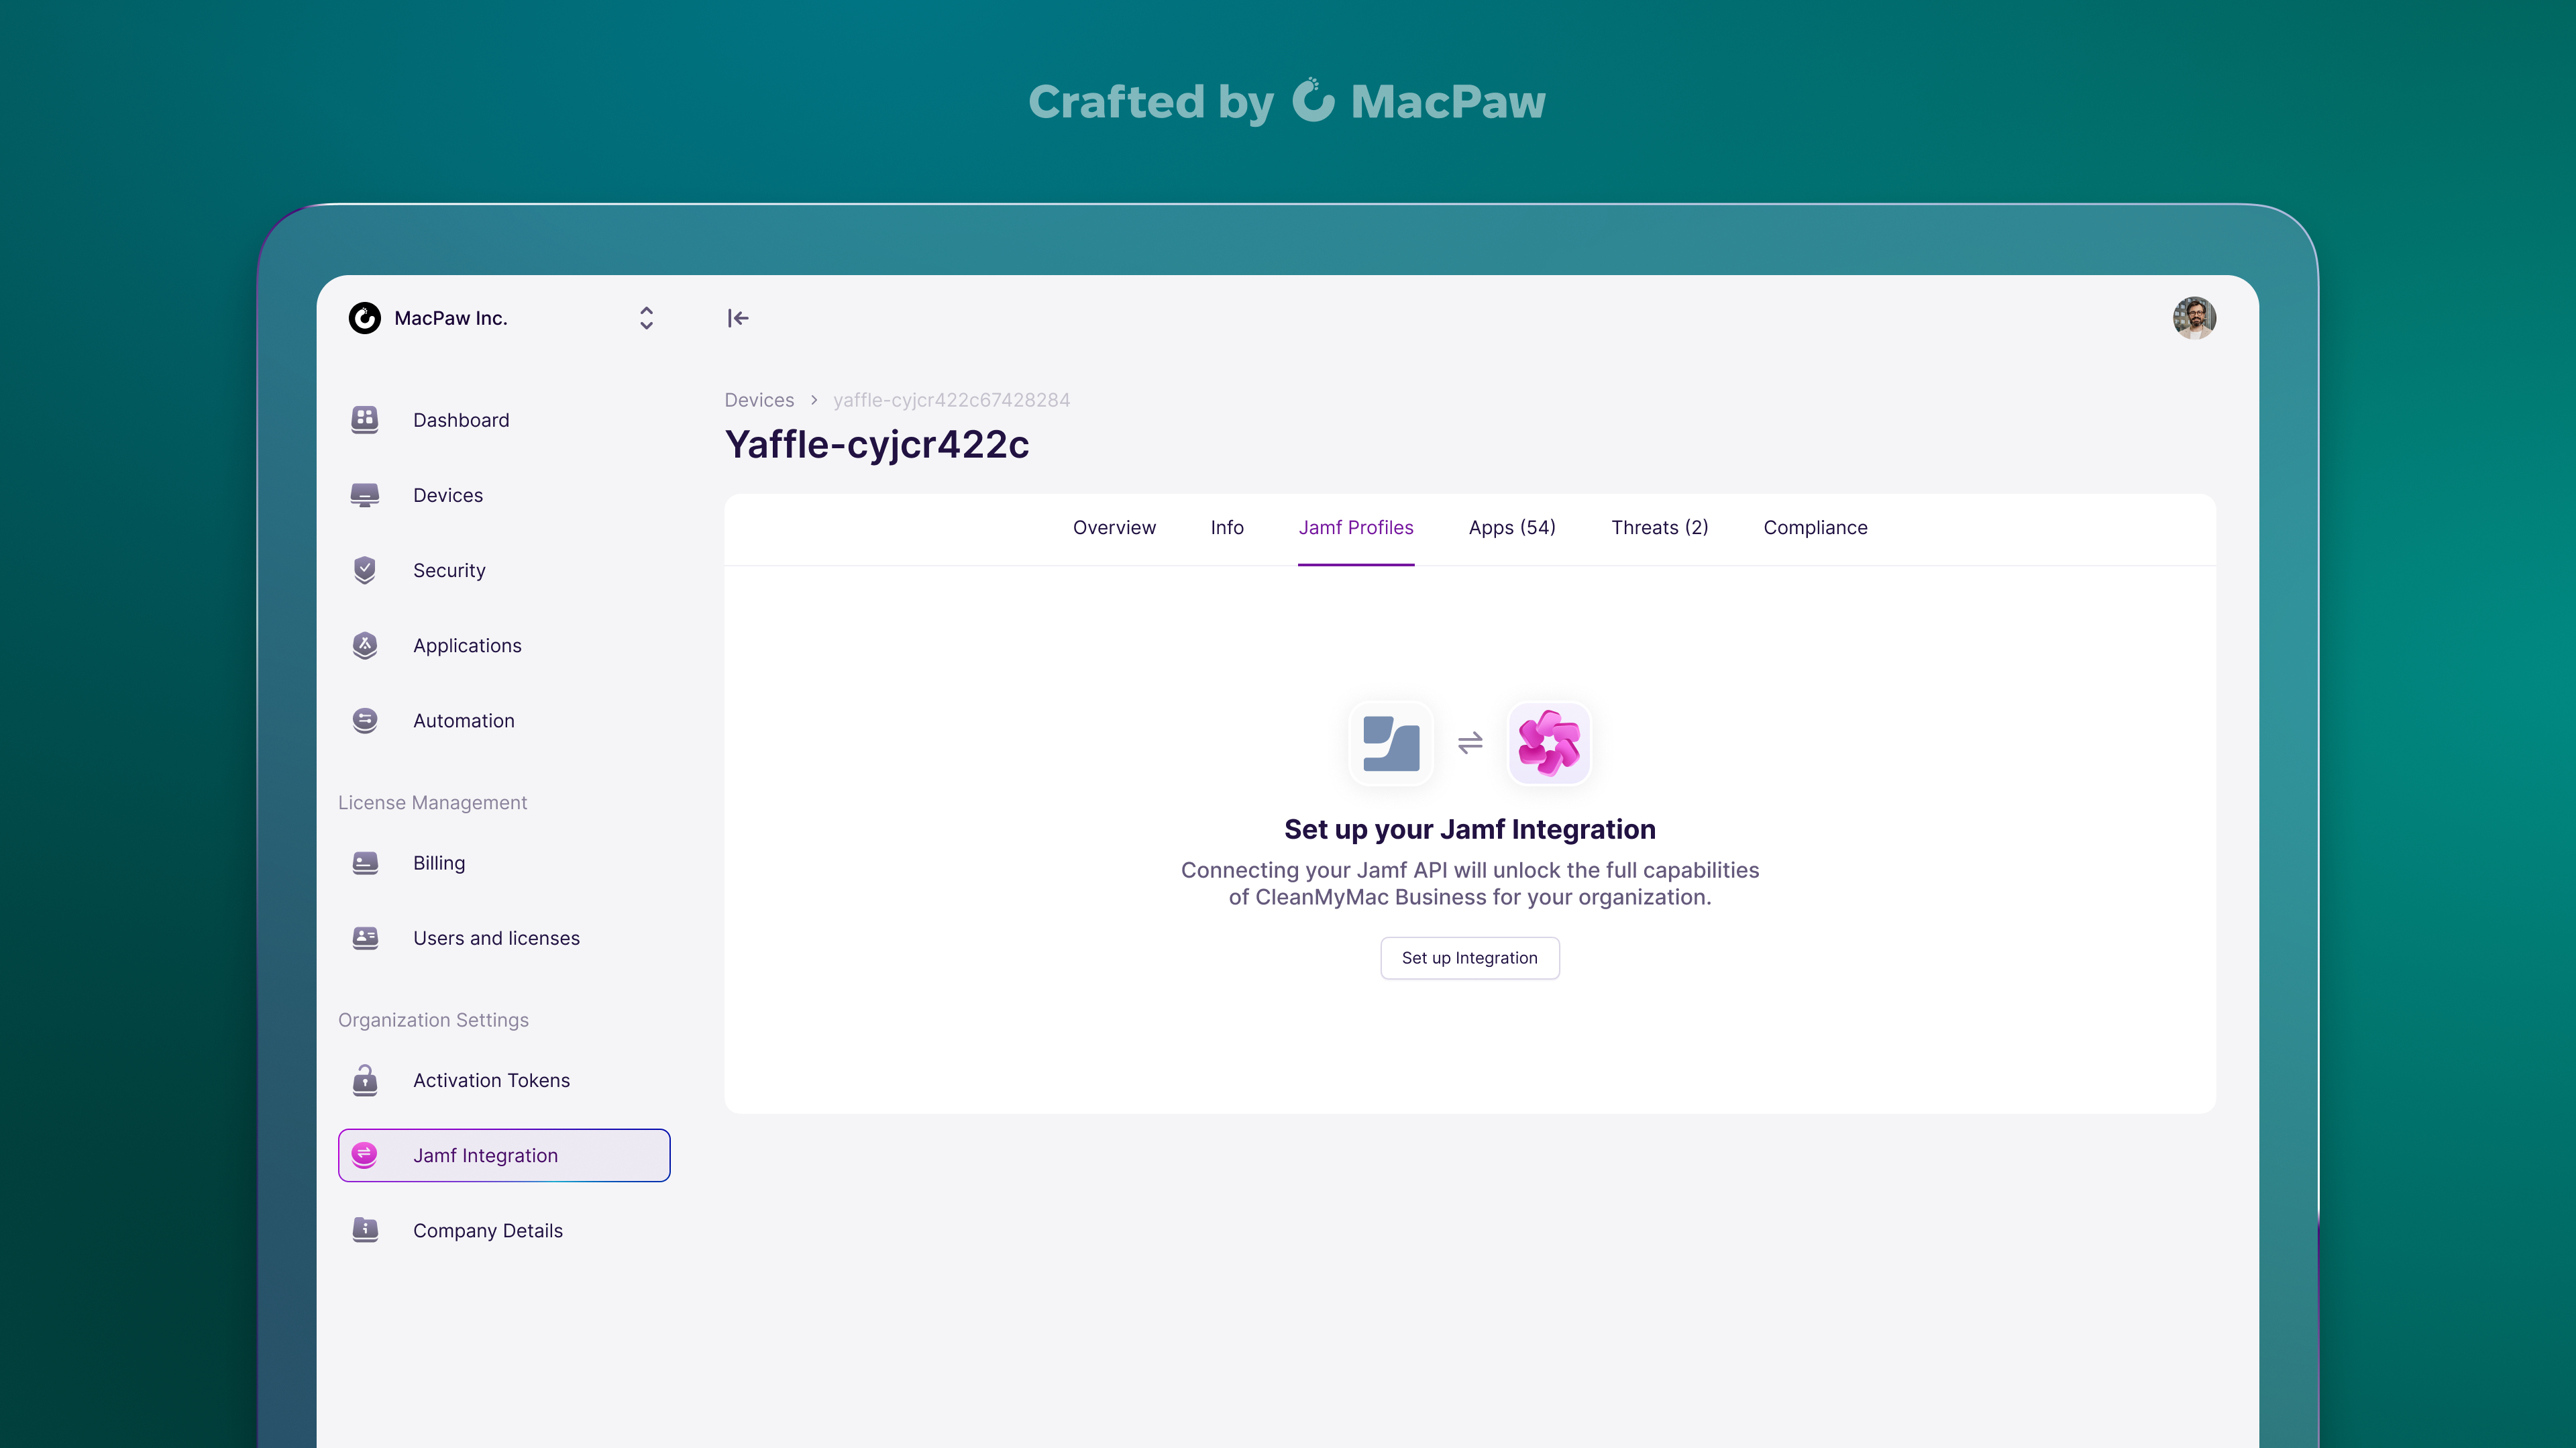The height and width of the screenshot is (1448, 2576).
Task: Open the Threats (2) tab
Action: 1659,528
